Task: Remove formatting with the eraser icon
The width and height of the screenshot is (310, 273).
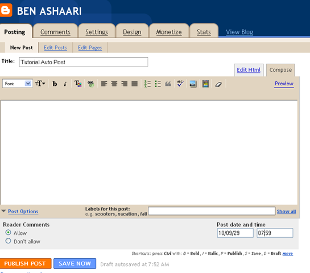Action: [x=218, y=84]
